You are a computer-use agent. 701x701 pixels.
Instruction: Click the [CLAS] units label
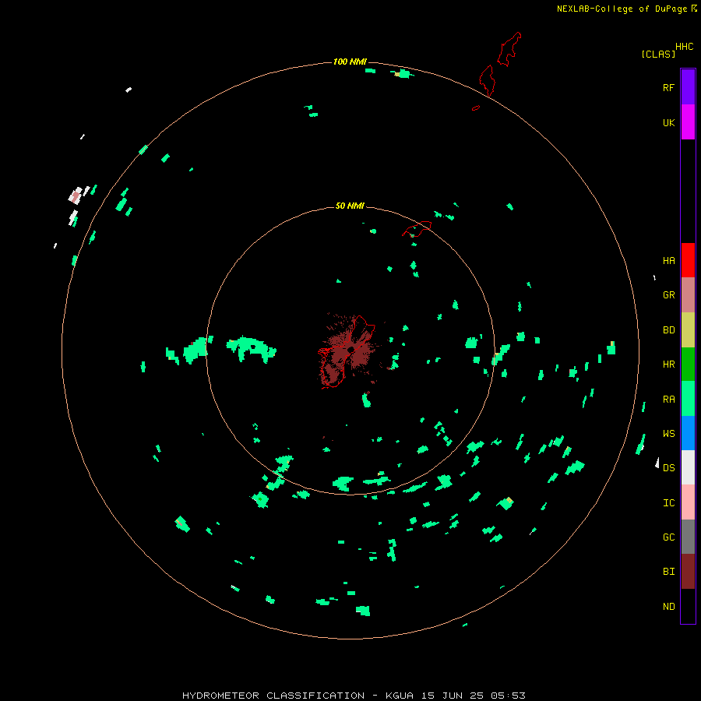point(658,55)
